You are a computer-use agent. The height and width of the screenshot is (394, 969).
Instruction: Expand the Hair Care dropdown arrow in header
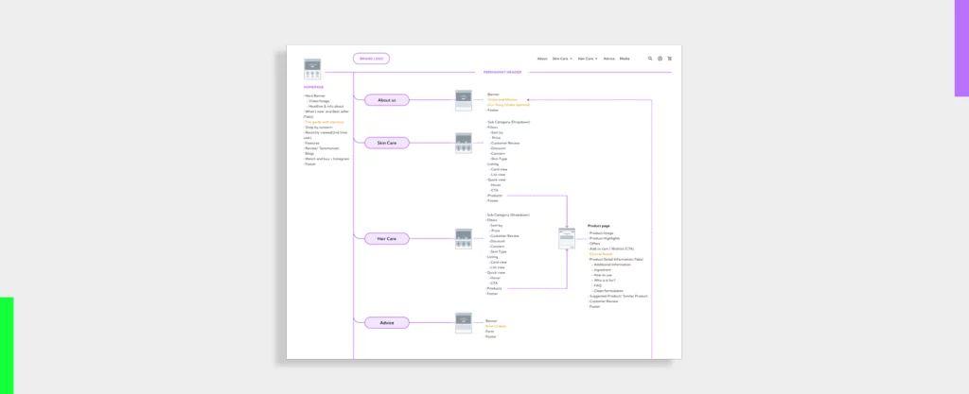point(596,59)
